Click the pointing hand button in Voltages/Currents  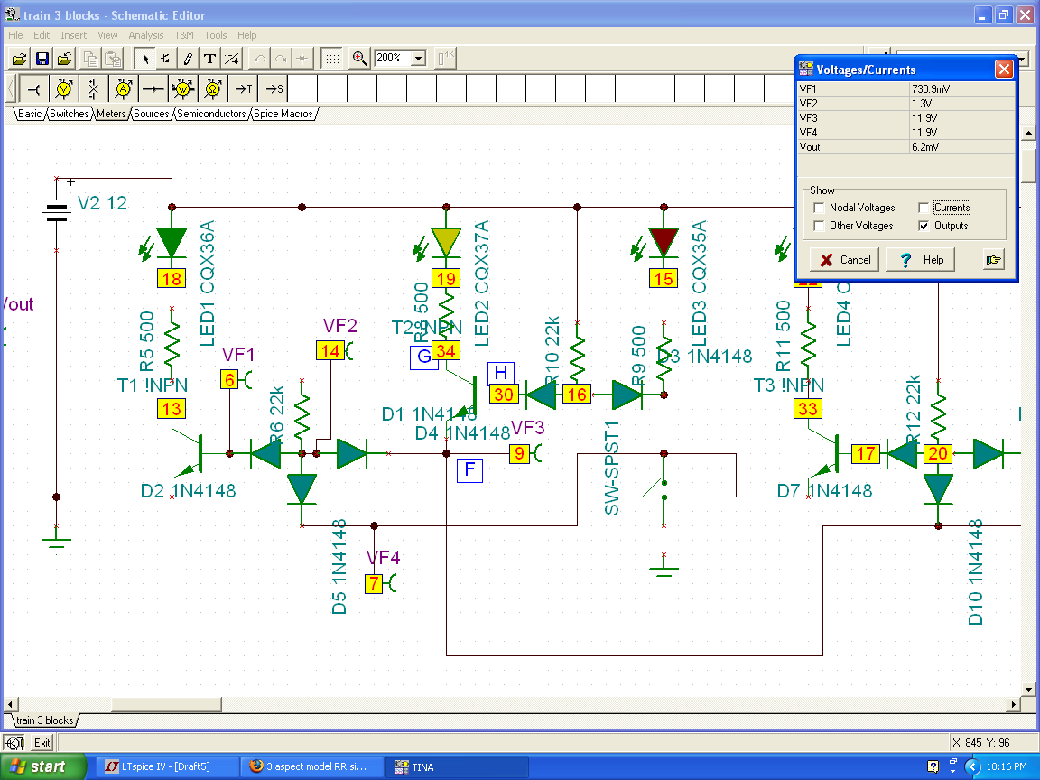tap(994, 259)
